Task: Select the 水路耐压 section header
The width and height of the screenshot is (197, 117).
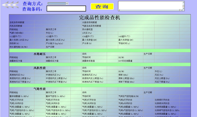Action: coord(40,54)
